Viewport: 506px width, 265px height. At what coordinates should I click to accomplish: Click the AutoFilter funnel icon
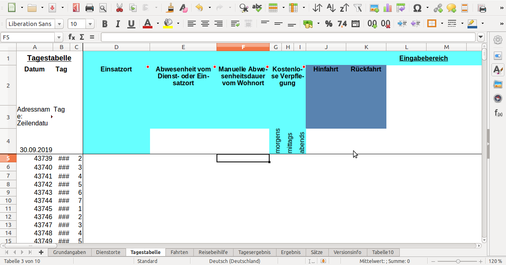358,8
